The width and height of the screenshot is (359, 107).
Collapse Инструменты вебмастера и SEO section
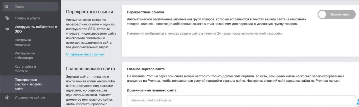pyautogui.click(x=36, y=29)
